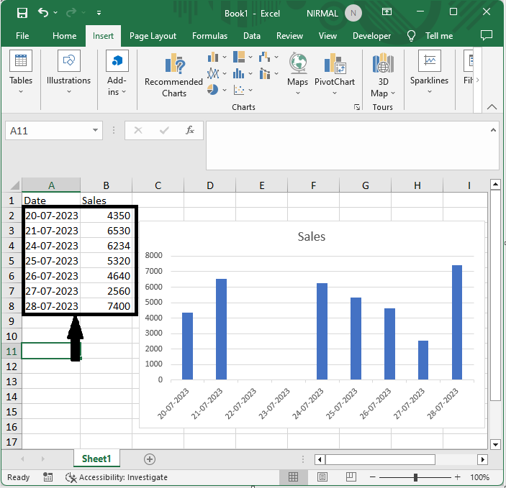The width and height of the screenshot is (506, 488).
Task: Open the Formulas ribbon tab
Action: [209, 36]
